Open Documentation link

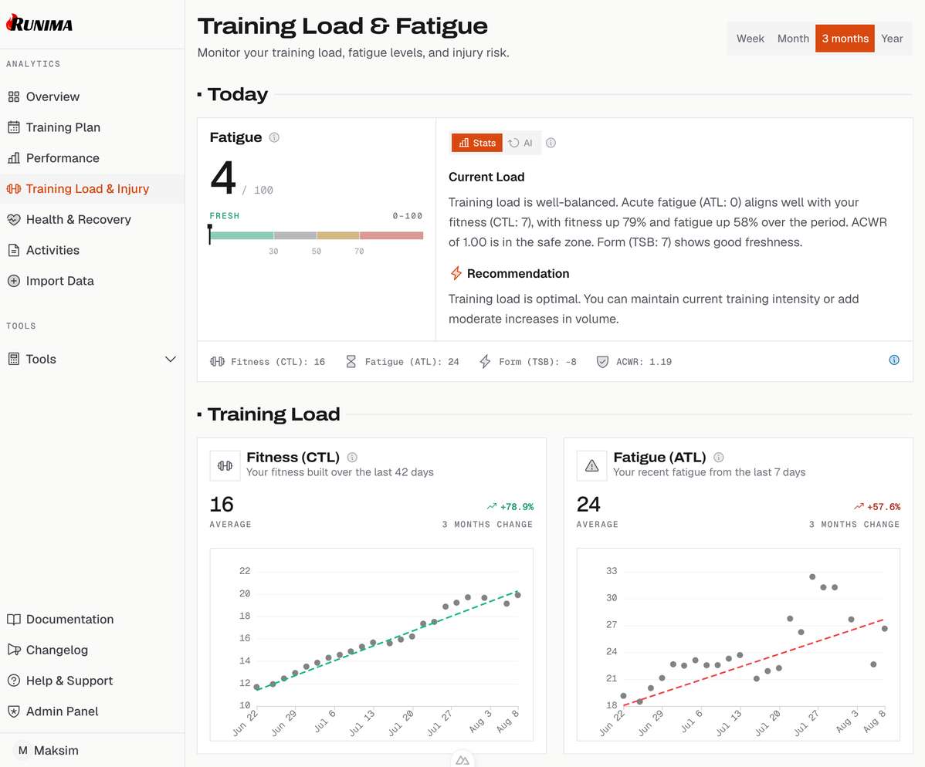point(92,619)
